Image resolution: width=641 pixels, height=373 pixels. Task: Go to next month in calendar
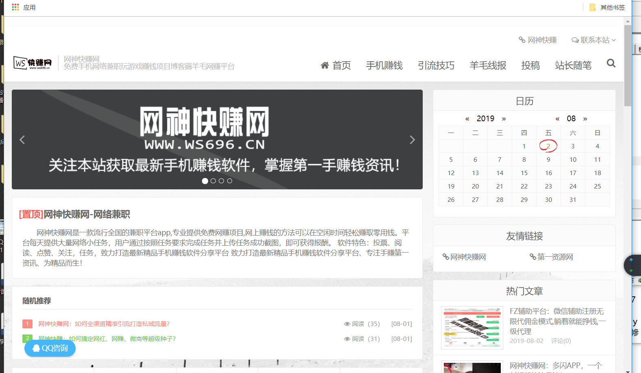point(585,119)
